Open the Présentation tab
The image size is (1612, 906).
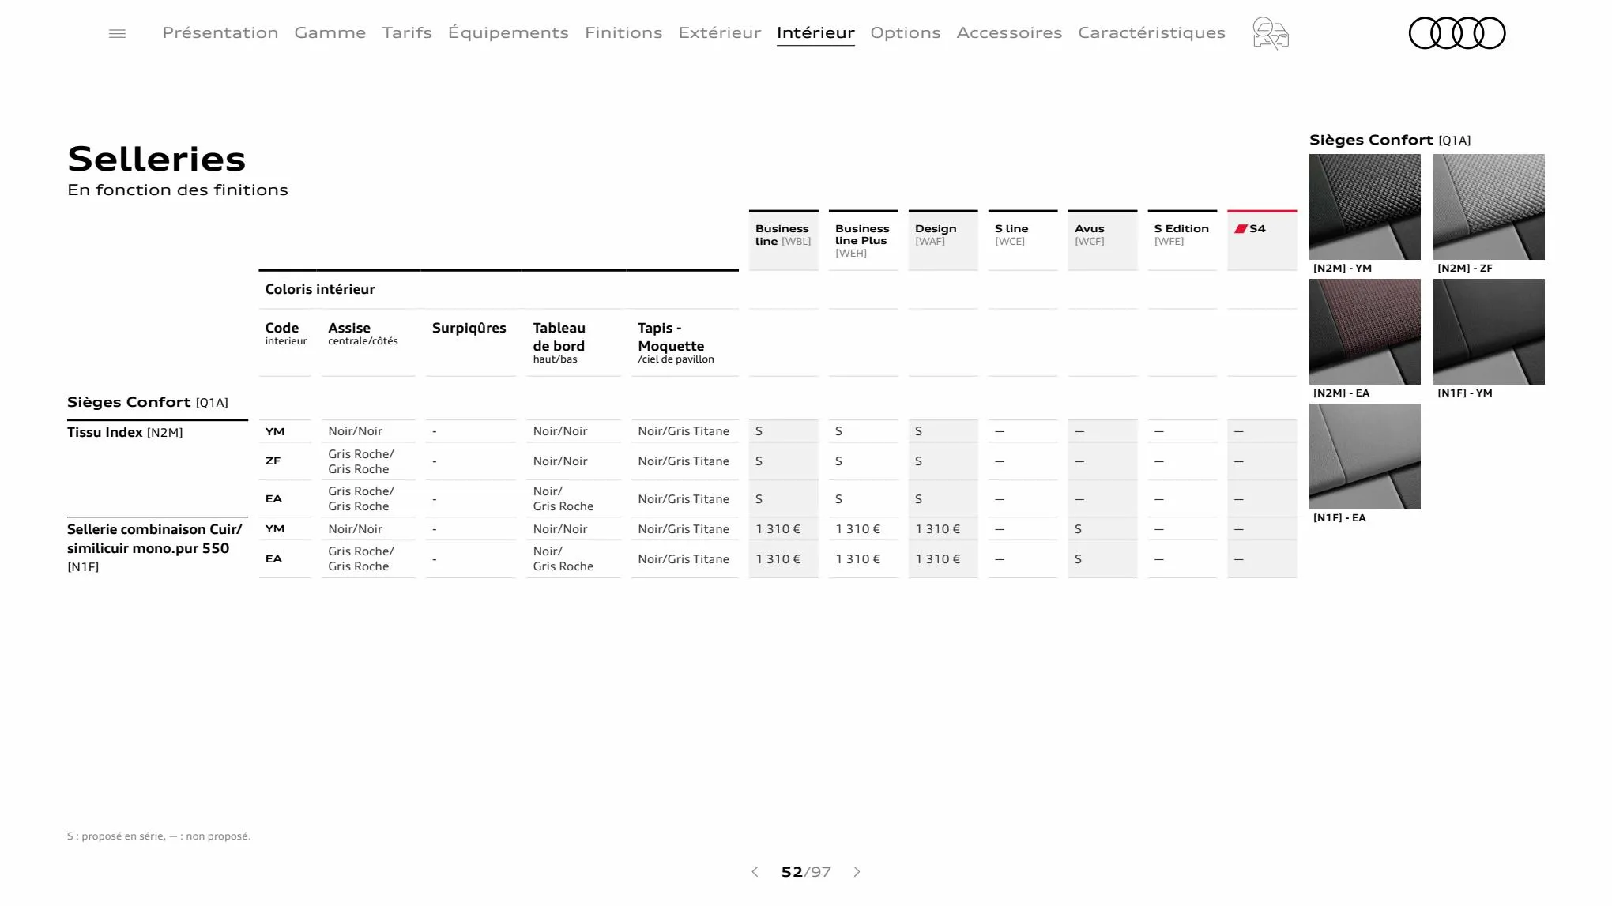(220, 32)
